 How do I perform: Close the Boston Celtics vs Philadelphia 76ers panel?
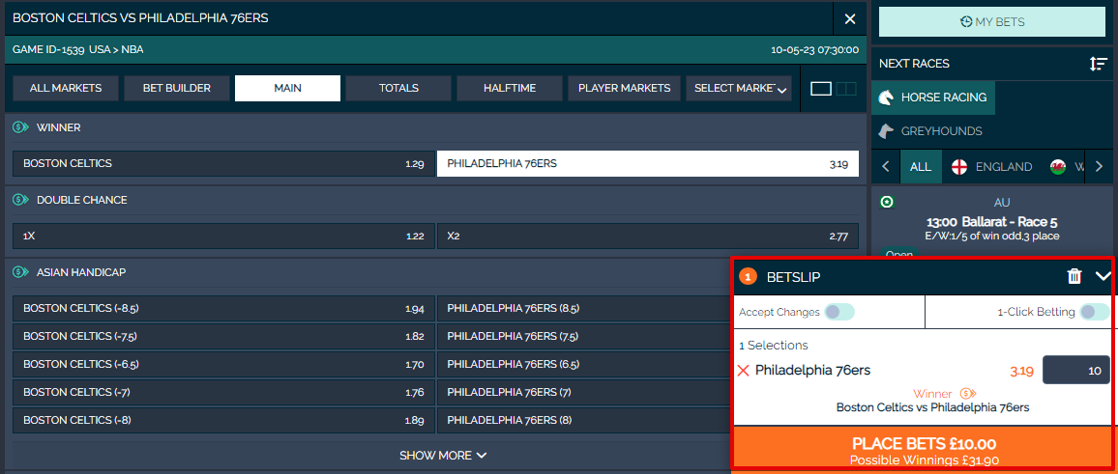850,19
